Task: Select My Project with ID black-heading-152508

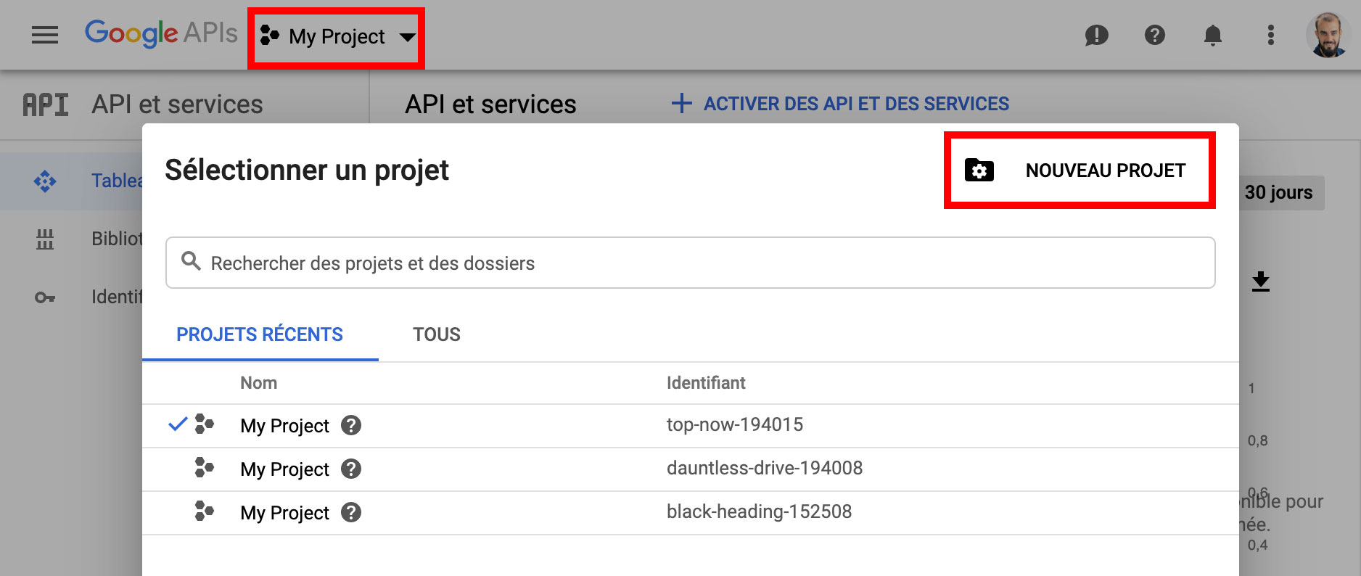Action: point(690,513)
